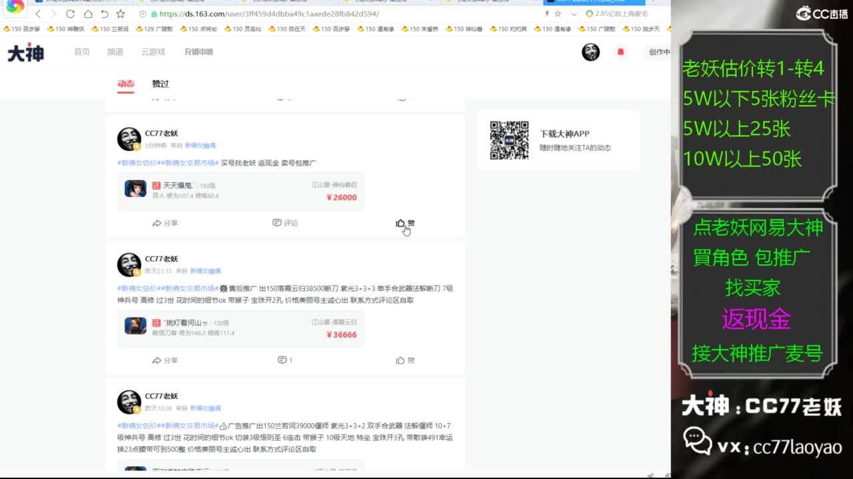This screenshot has width=853, height=479.
Task: Bookmark this page using the star icon
Action: pyautogui.click(x=121, y=13)
